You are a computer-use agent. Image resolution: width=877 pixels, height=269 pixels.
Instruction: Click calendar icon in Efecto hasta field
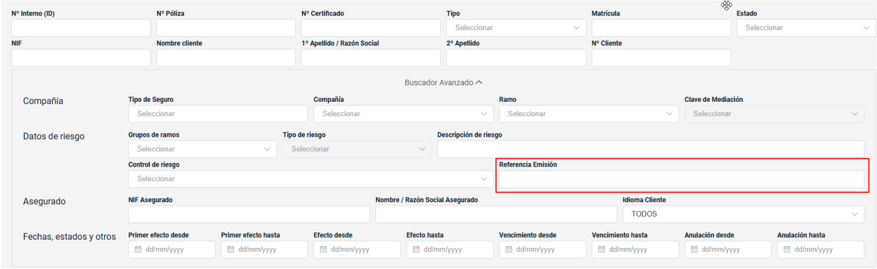click(416, 249)
